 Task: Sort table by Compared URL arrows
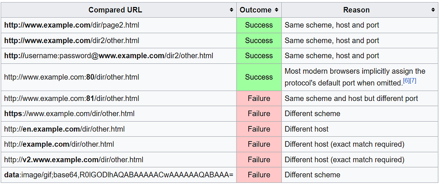click(231, 10)
